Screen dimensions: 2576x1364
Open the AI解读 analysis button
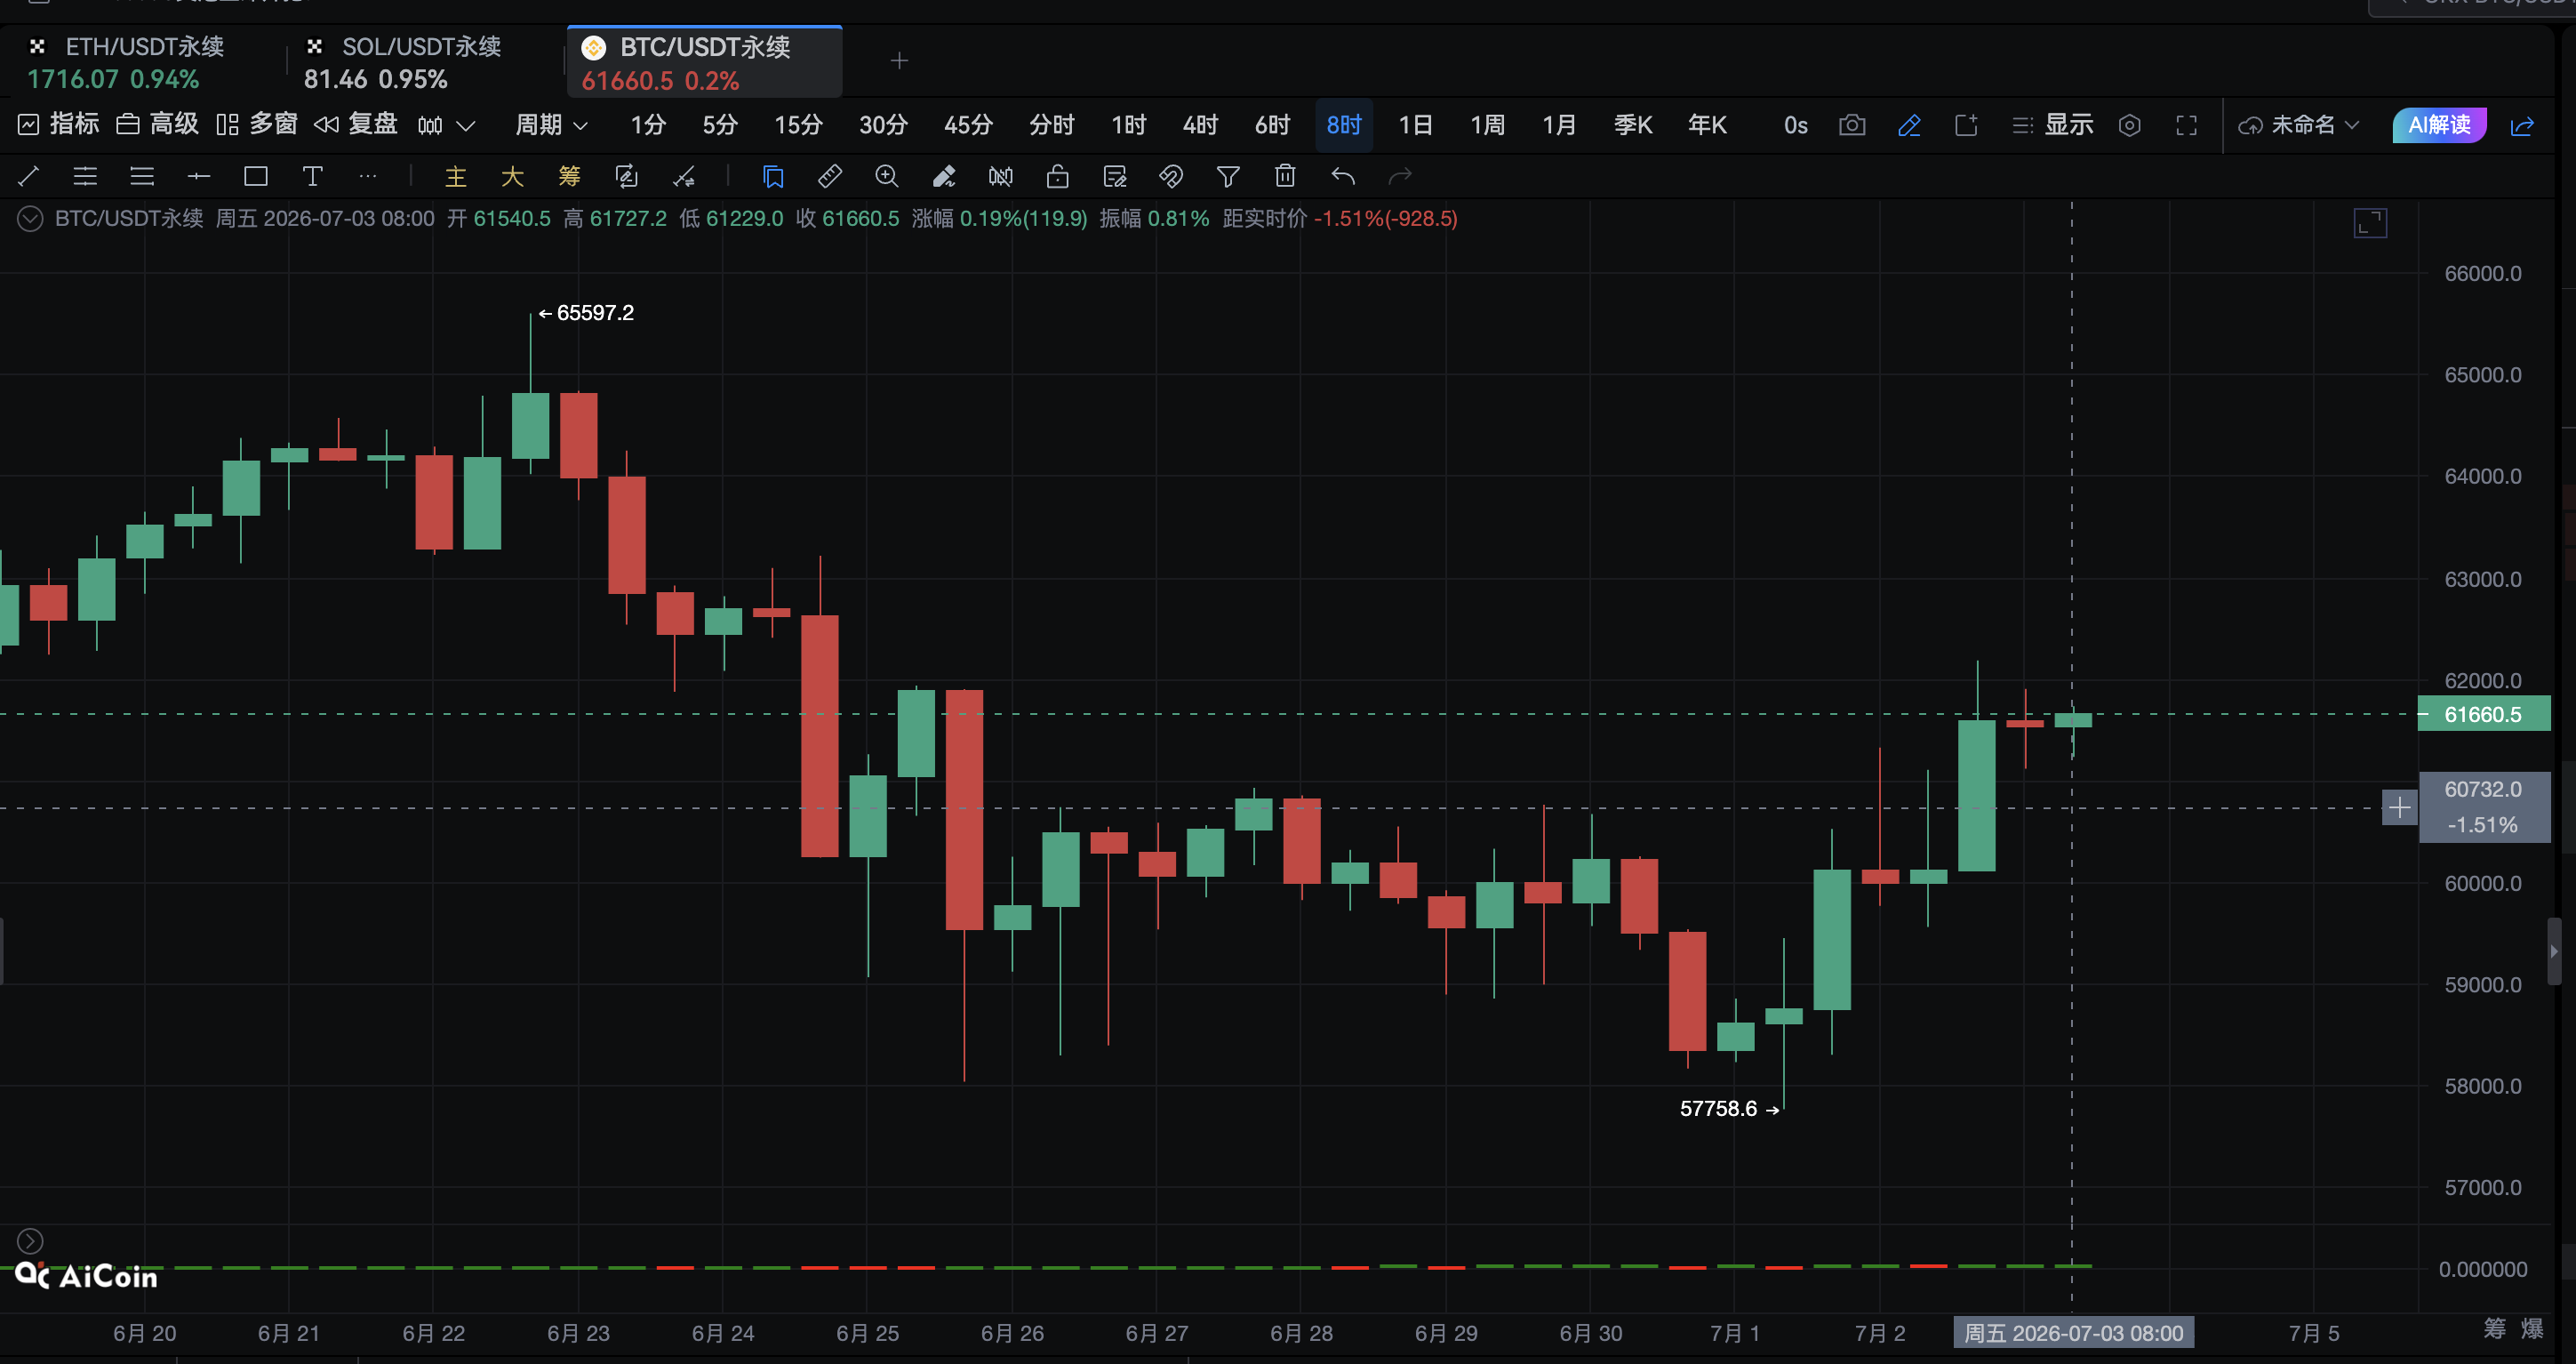pyautogui.click(x=2440, y=125)
